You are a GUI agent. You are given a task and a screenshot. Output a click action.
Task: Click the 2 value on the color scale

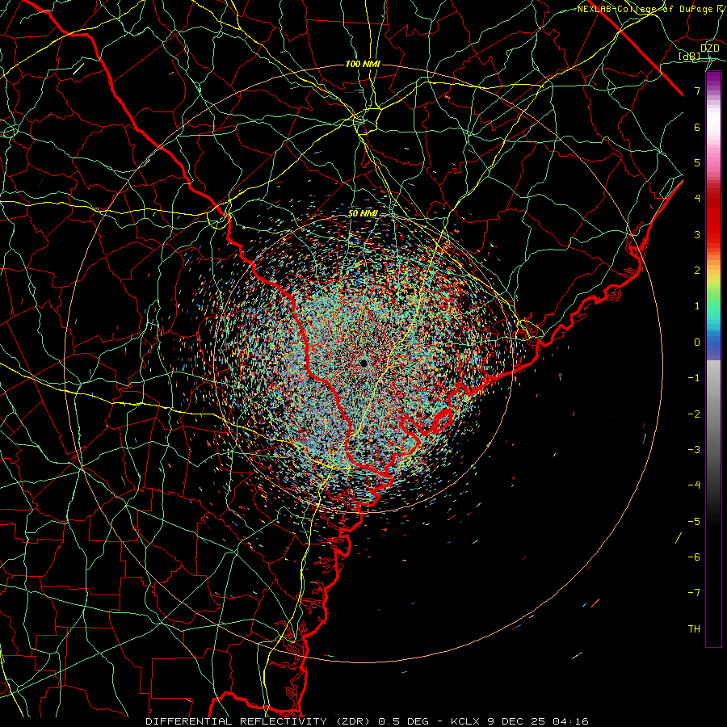pyautogui.click(x=697, y=271)
